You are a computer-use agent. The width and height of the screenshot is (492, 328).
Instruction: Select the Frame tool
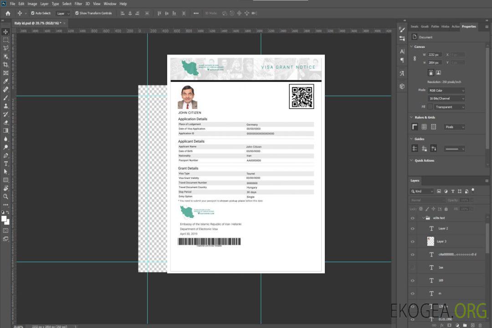(5, 73)
